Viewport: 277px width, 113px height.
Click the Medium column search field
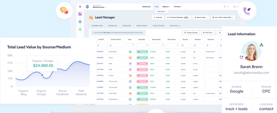click(x=198, y=45)
